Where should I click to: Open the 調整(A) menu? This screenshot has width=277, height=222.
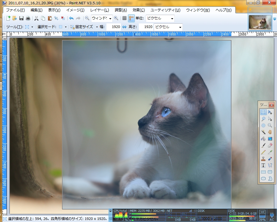(121, 10)
